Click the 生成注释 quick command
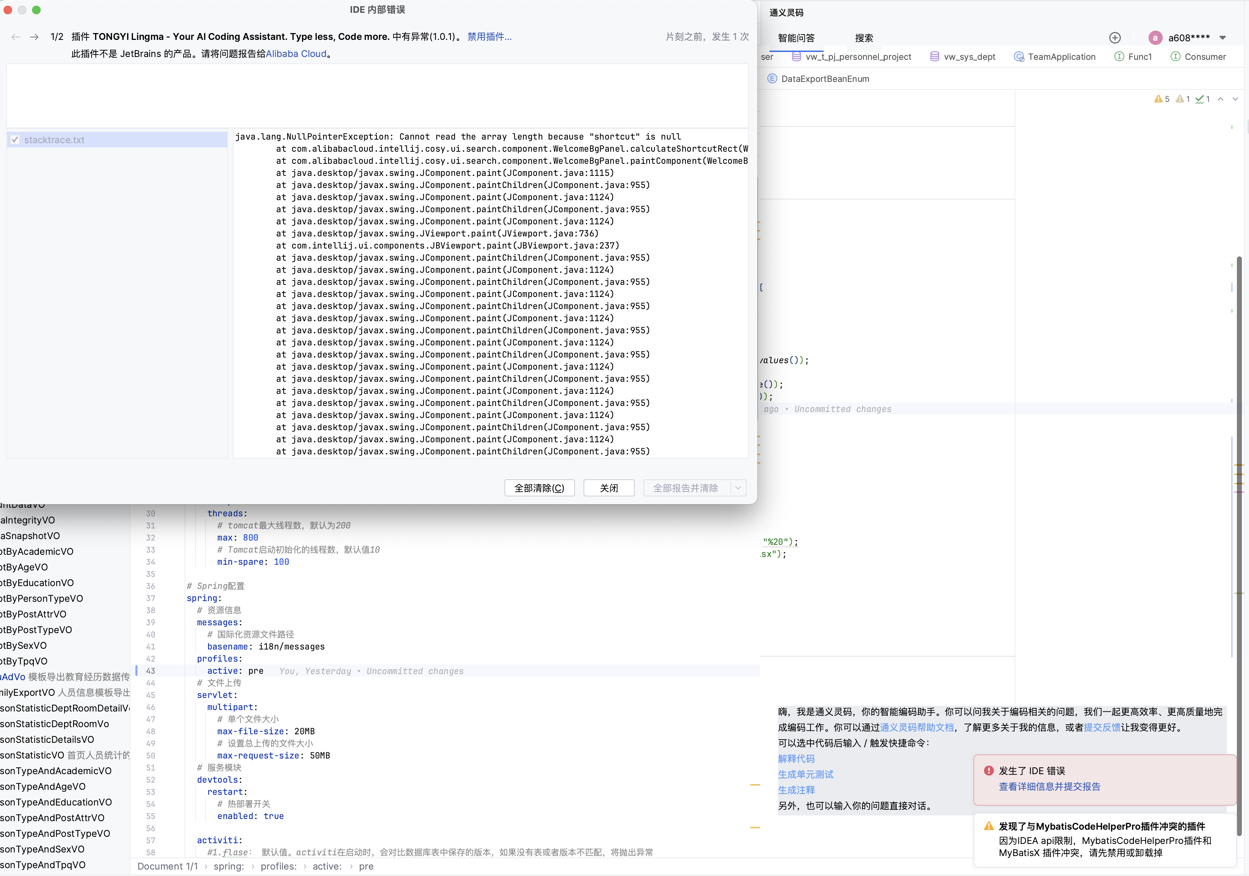 coord(796,790)
